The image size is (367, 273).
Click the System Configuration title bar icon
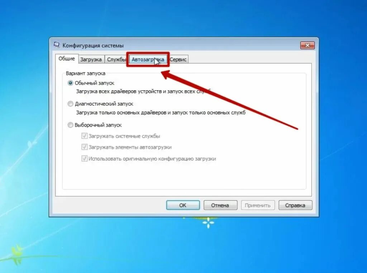56,45
